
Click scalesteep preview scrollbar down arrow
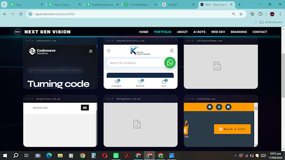256,145
